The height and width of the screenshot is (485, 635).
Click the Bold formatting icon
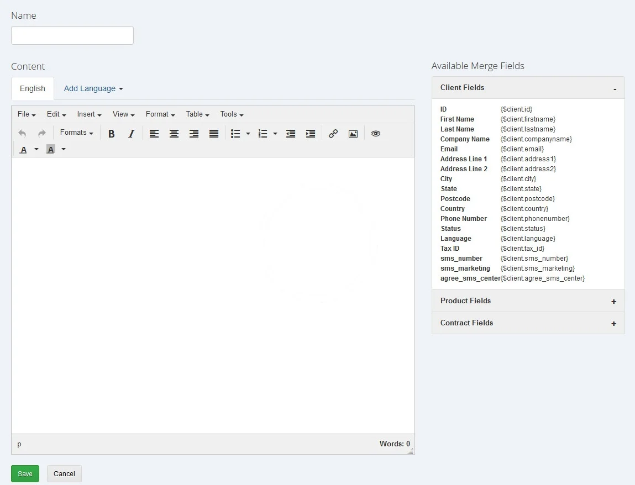pos(112,134)
